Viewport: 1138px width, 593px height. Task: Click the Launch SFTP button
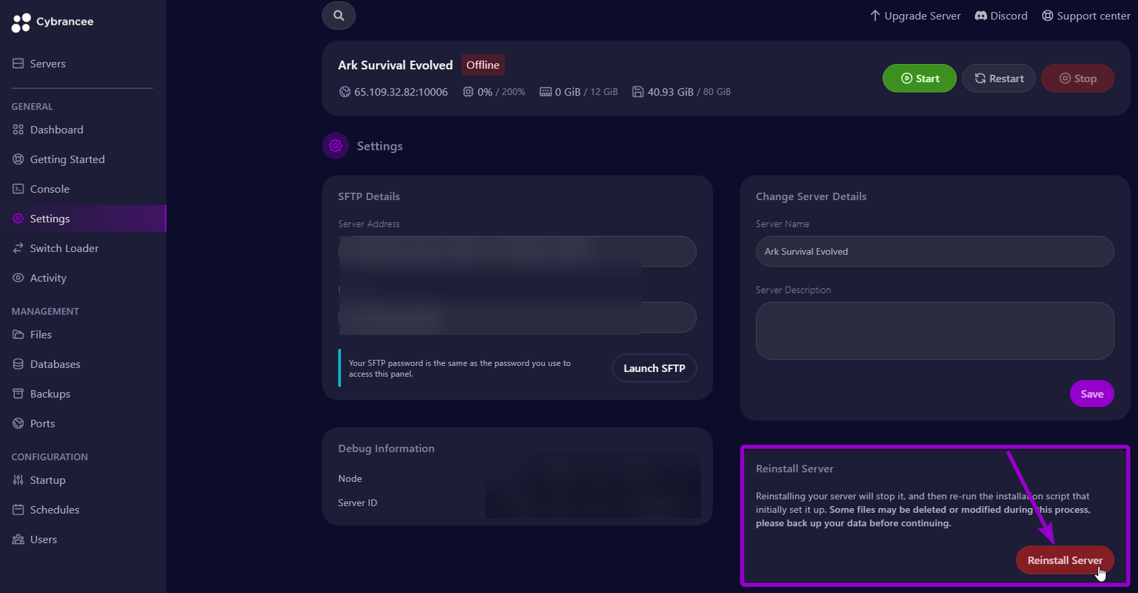pos(654,368)
